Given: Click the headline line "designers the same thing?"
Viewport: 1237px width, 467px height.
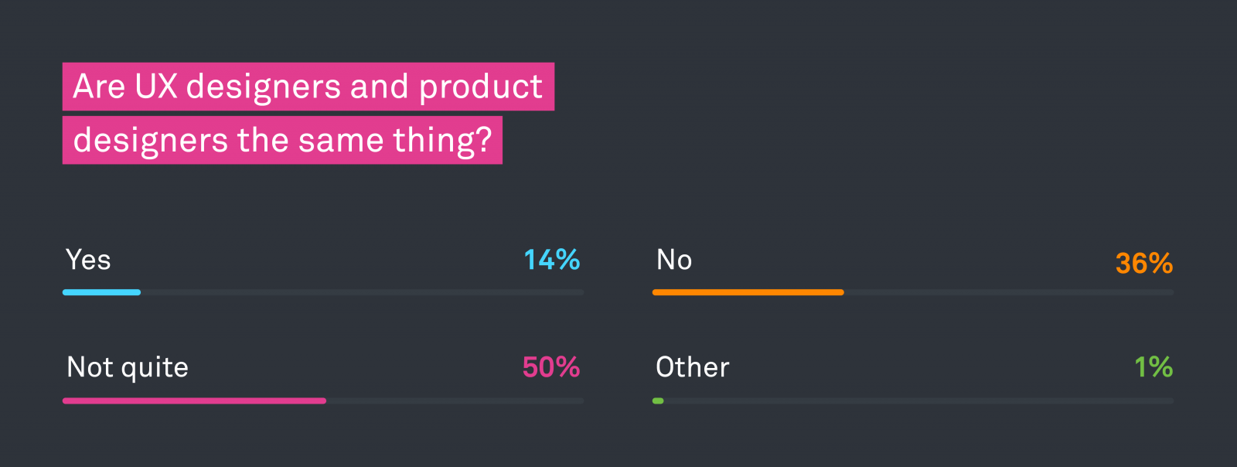Looking at the screenshot, I should point(282,141).
